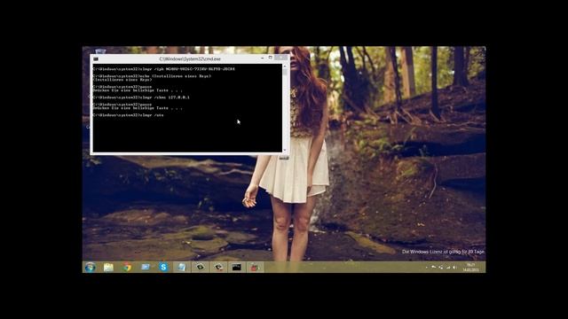This screenshot has width=568, height=319.
Task: Click the cmd scrollbar up arrow
Action: (284, 66)
